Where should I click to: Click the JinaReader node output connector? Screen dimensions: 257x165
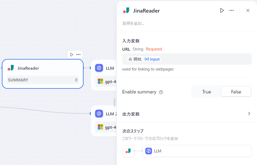(84, 68)
